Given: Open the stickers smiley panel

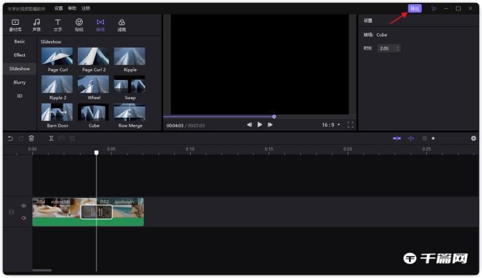Looking at the screenshot, I should click(79, 25).
